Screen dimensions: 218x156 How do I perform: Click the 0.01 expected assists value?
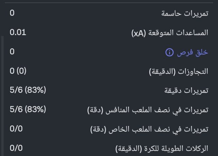click(18, 33)
